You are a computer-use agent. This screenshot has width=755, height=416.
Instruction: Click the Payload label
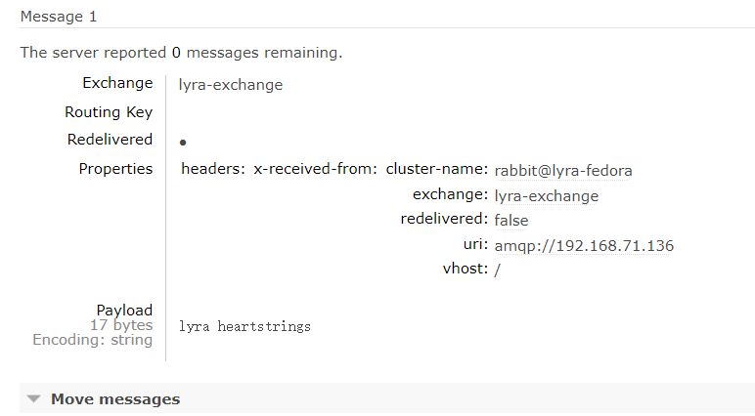pos(124,311)
